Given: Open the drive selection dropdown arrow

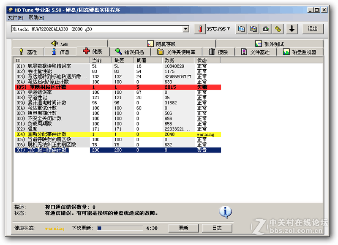Looking at the screenshot, I should coord(185,29).
